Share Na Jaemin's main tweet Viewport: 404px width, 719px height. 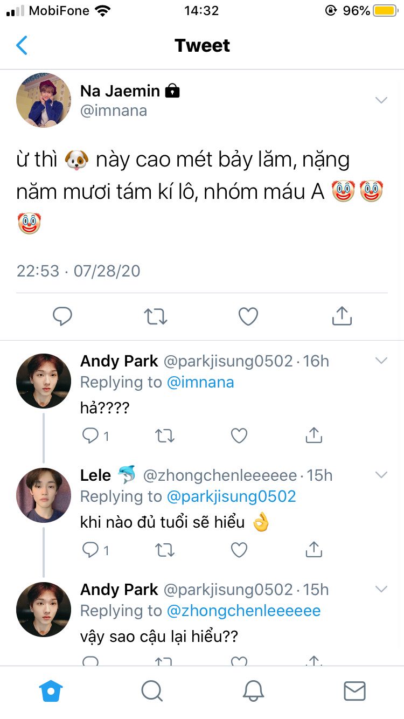point(342,316)
